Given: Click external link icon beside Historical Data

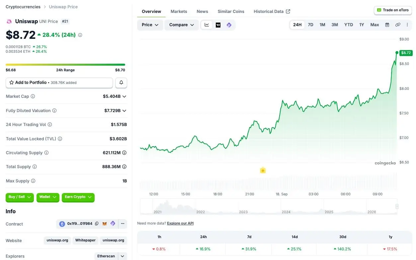Looking at the screenshot, I should [x=288, y=12].
